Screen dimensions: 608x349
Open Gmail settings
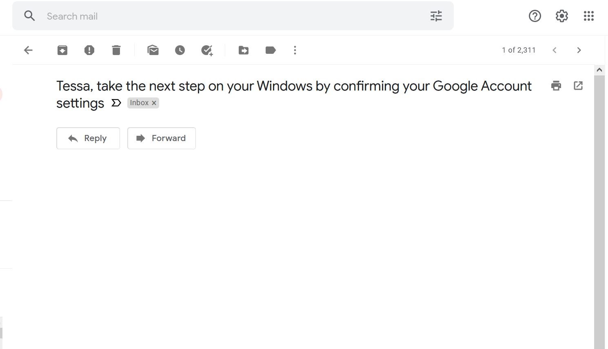(x=561, y=16)
